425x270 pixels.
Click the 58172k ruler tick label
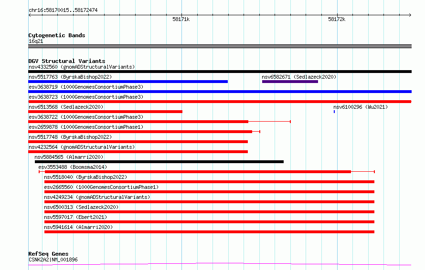coord(337,20)
